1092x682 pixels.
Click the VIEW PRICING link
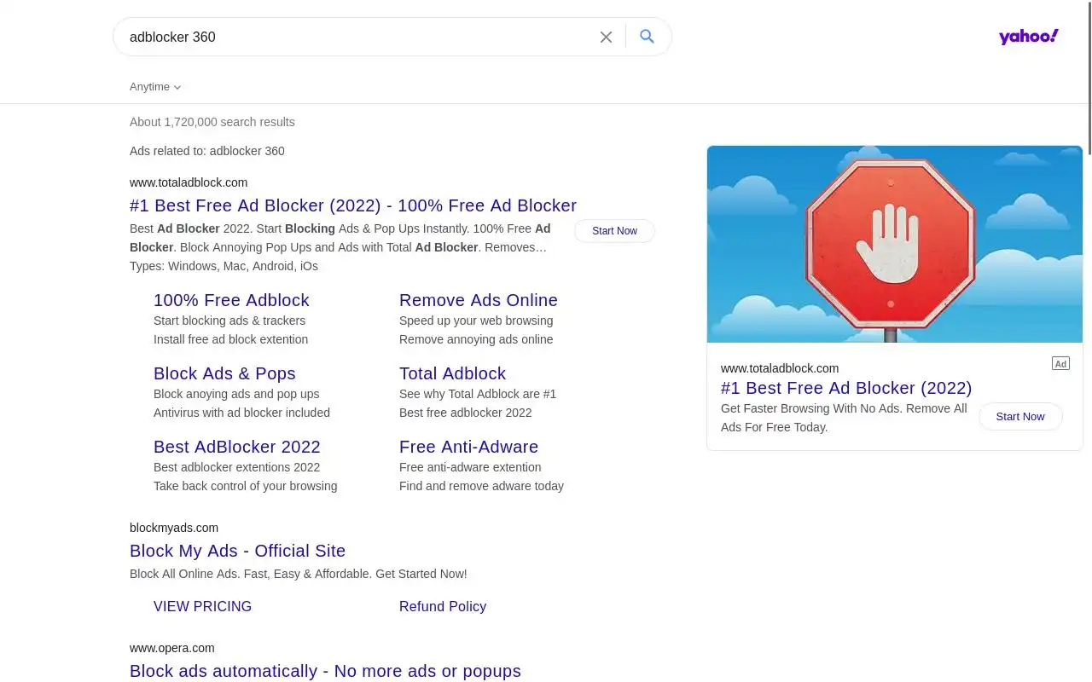tap(202, 607)
